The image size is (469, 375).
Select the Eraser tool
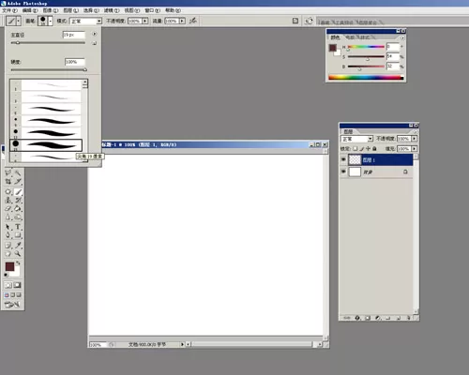point(8,209)
